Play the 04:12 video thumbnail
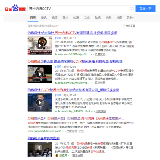Image resolution: width=160 pixels, height=160 pixels. coord(40,45)
